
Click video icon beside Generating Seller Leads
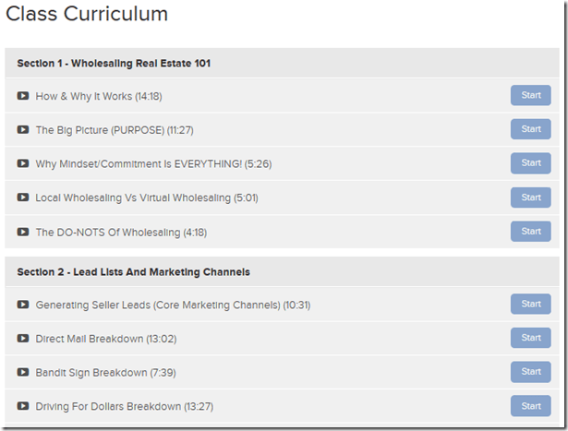(x=23, y=305)
